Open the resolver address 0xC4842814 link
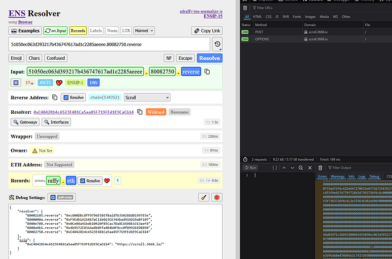Viewport: 392px width, 259px height. [x=84, y=112]
